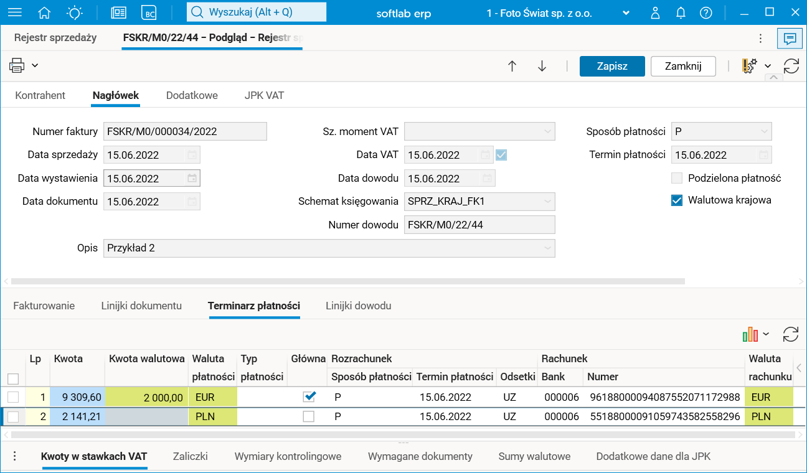This screenshot has width=807, height=473.
Task: Tick the Główna checkbox in row 2
Action: pyautogui.click(x=308, y=416)
